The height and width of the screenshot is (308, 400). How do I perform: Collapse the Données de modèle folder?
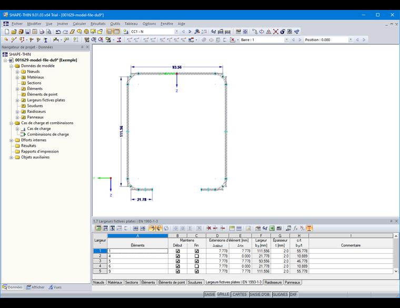tap(11, 66)
